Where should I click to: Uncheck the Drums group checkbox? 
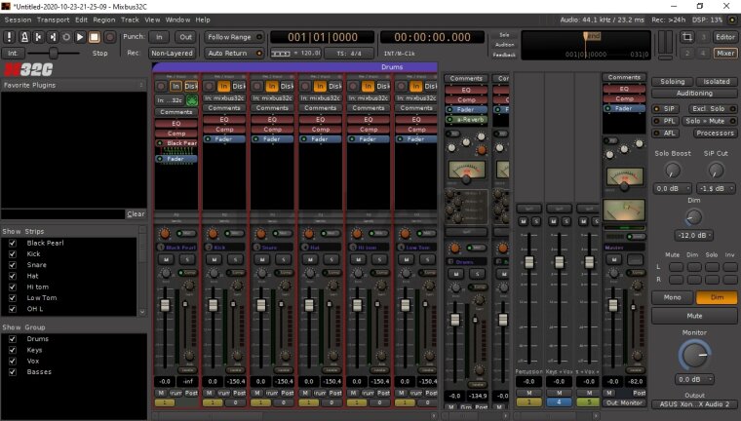(x=12, y=339)
